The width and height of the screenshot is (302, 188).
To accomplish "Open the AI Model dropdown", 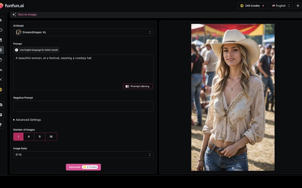I will pyautogui.click(x=83, y=32).
